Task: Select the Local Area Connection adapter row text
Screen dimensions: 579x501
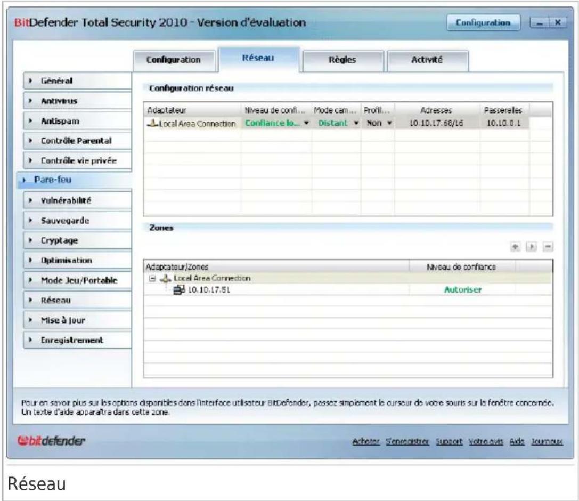Action: [x=197, y=124]
